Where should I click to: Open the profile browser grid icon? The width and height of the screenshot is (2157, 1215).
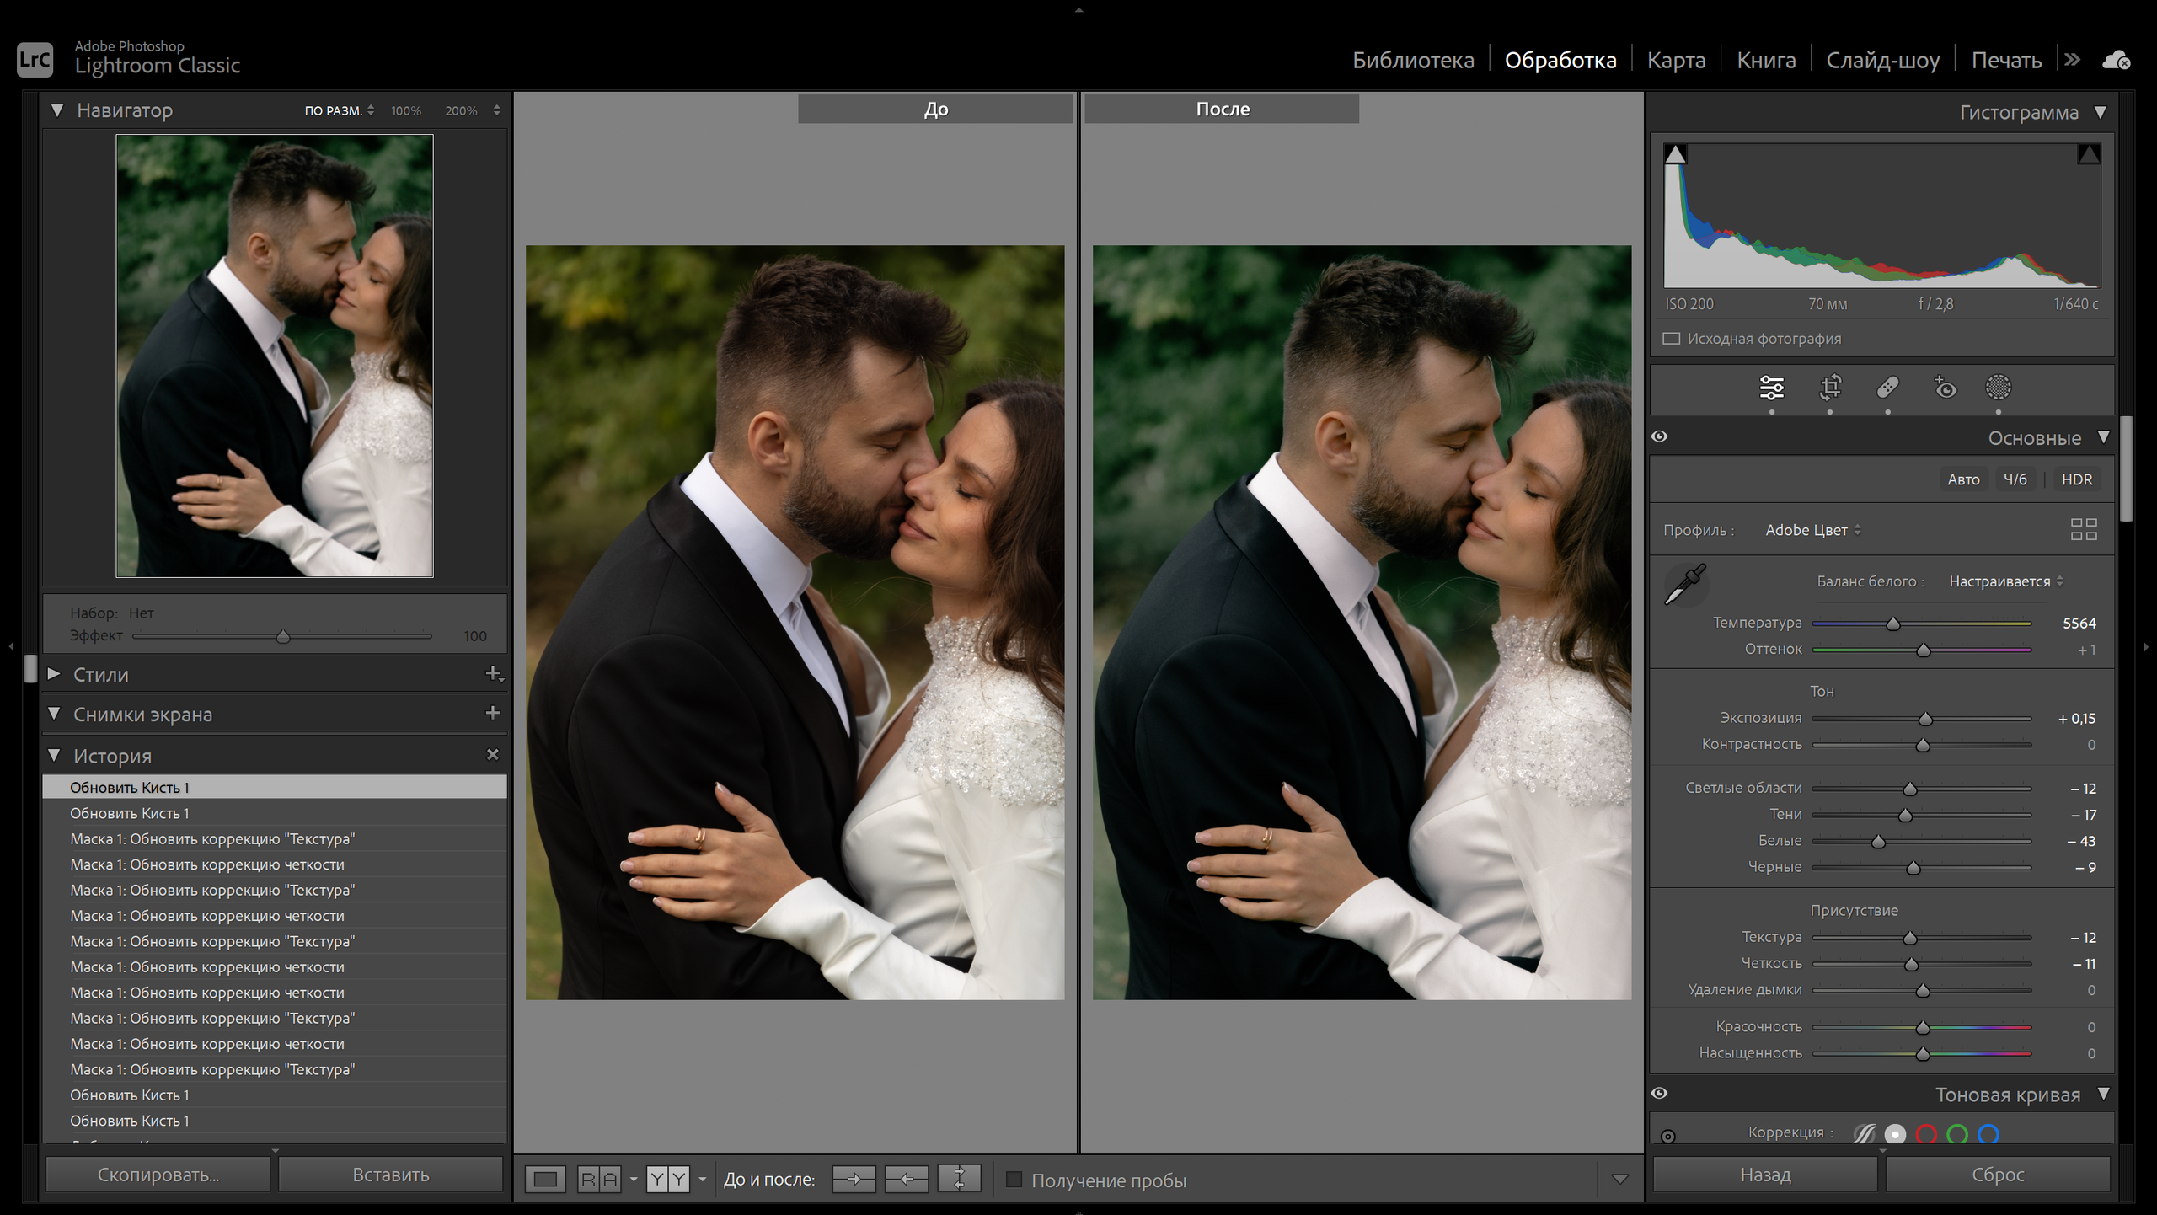(x=2084, y=529)
